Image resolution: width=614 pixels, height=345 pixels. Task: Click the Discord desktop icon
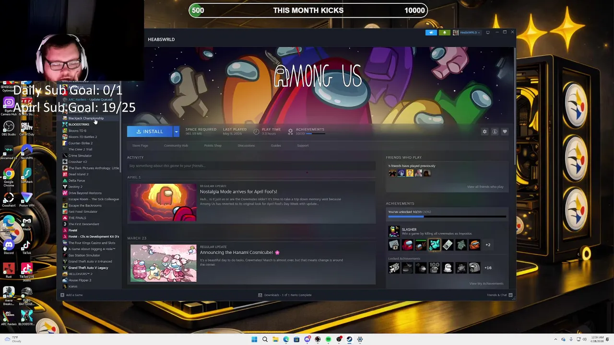pos(9,247)
